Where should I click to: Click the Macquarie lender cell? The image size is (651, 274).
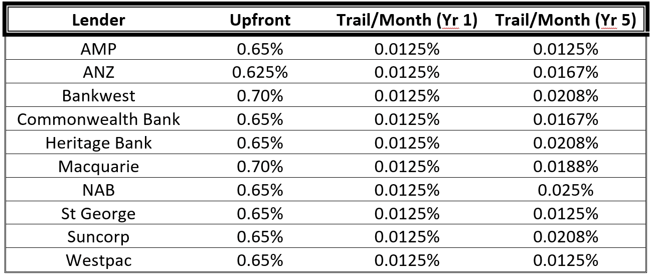coord(98,167)
